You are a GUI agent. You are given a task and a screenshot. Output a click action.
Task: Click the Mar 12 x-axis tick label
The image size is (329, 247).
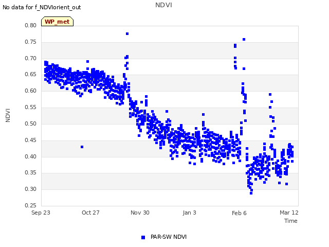coord(289,213)
